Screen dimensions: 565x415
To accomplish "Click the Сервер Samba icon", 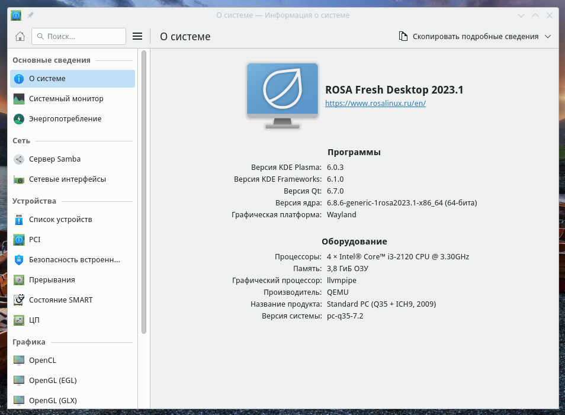I will [19, 159].
